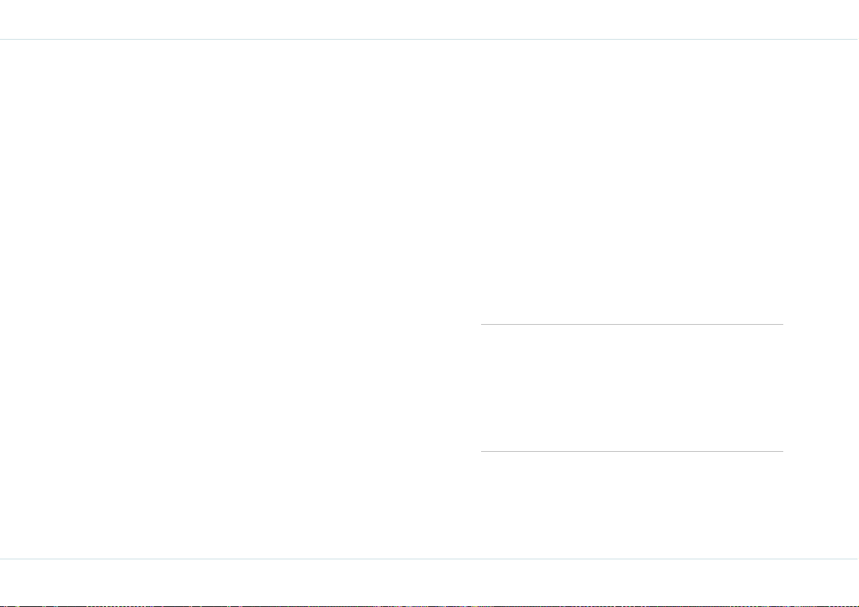
Task: Click the left end of the teal header line
Action: pos(2,40)
